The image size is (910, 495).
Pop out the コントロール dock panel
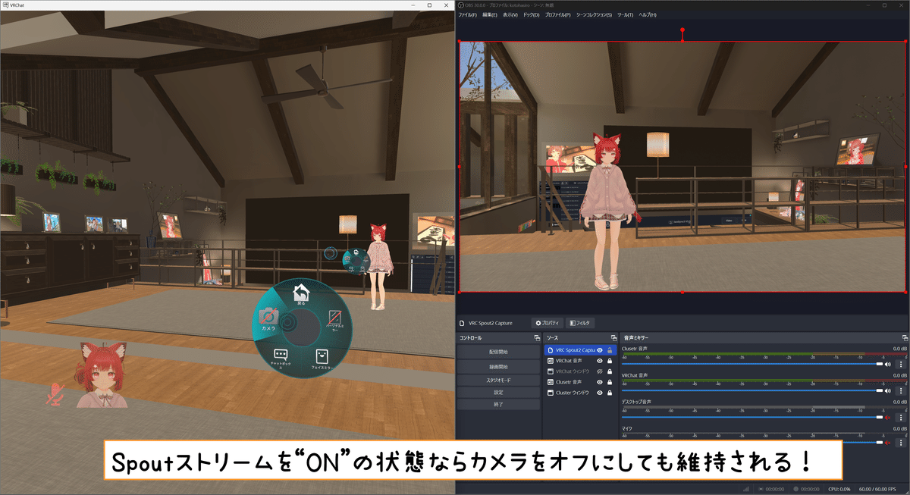537,337
